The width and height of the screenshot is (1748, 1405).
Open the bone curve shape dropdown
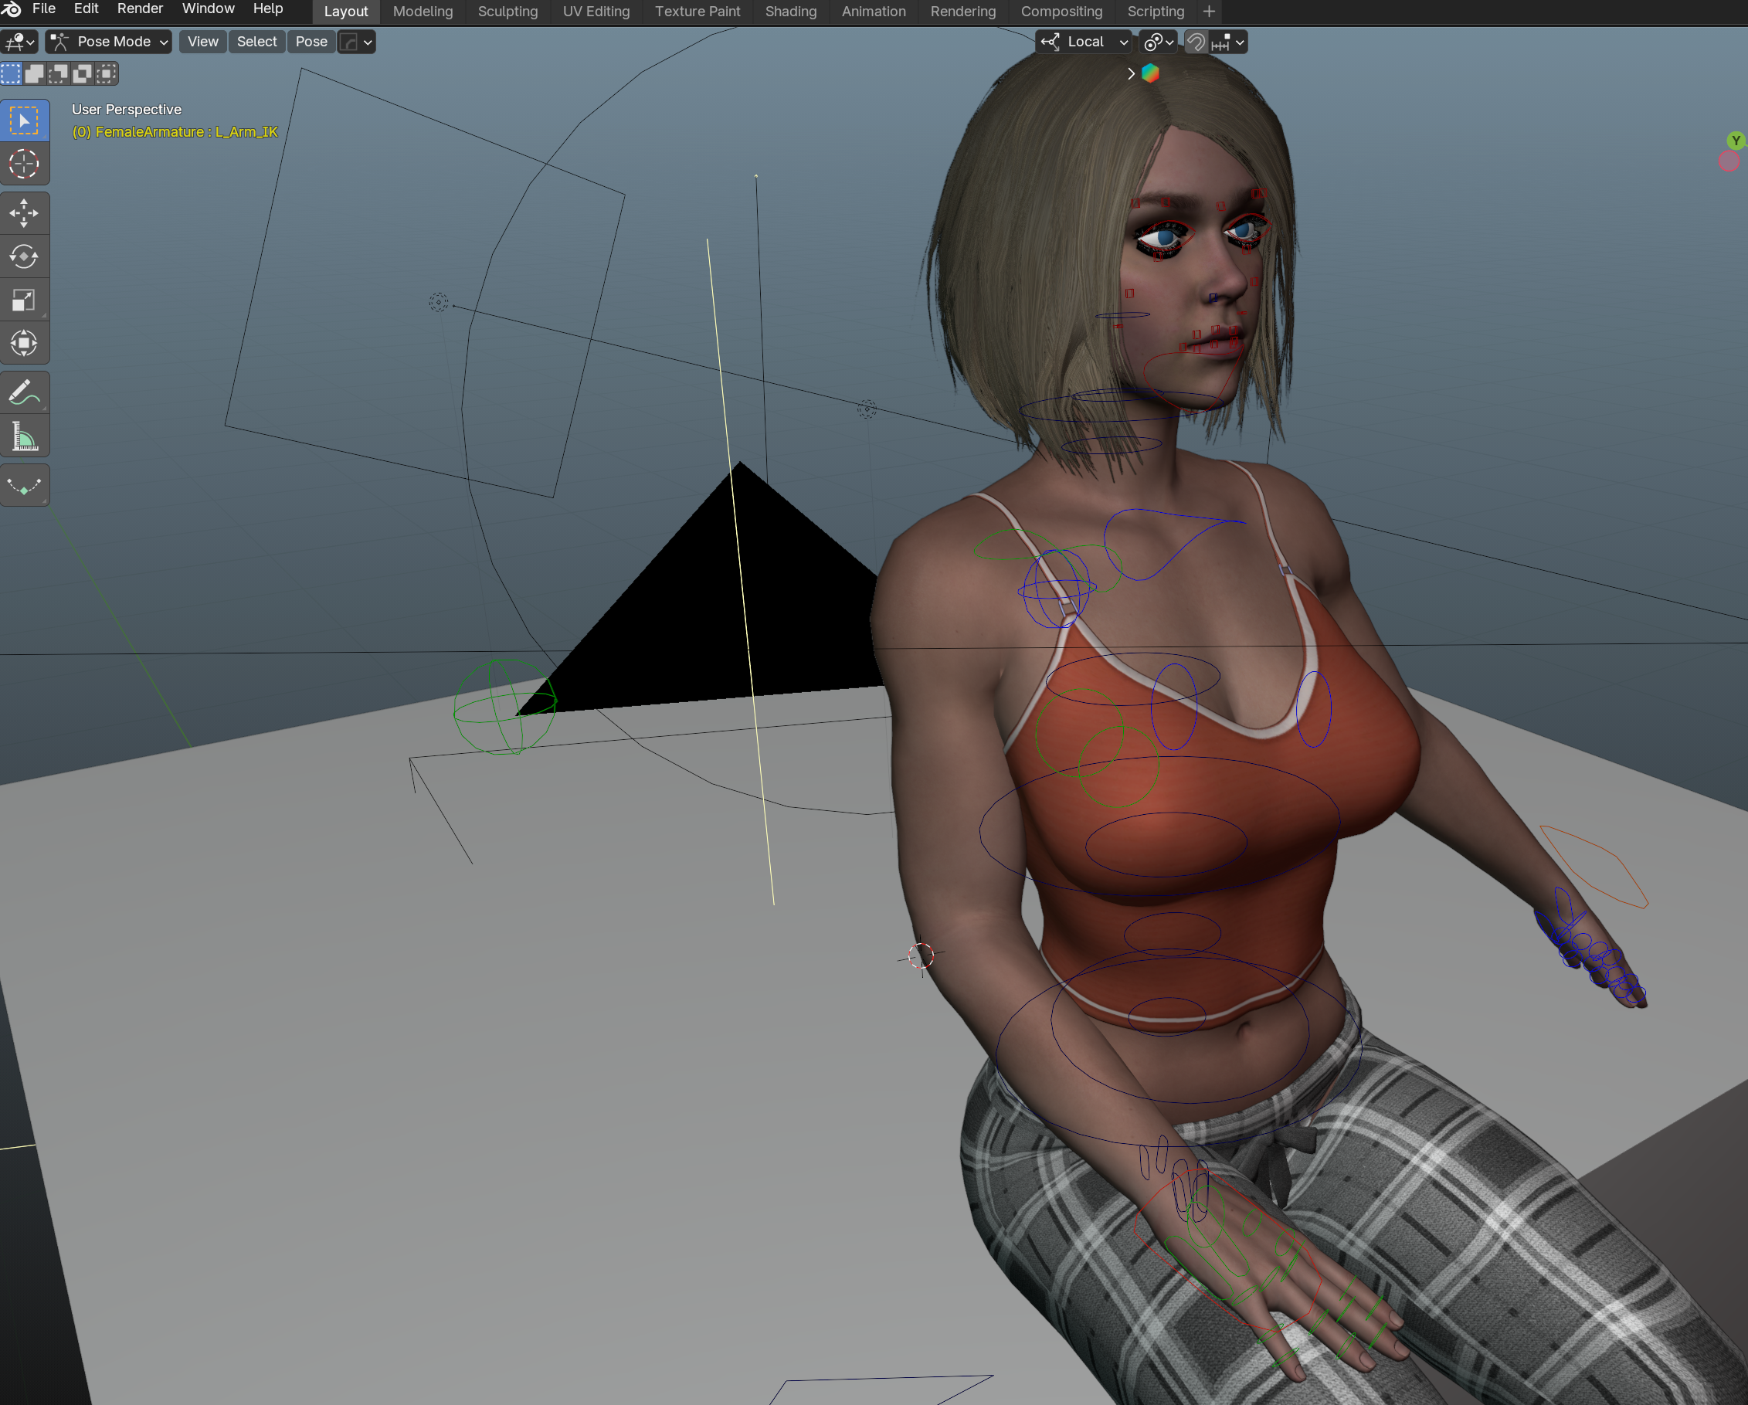pyautogui.click(x=356, y=42)
